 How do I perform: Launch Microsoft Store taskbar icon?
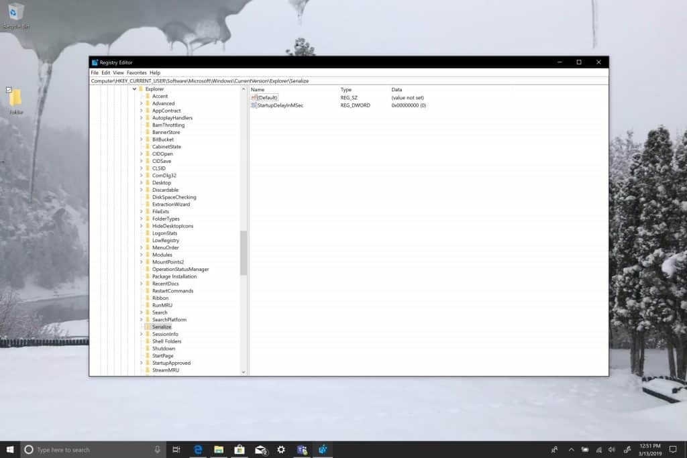point(240,449)
